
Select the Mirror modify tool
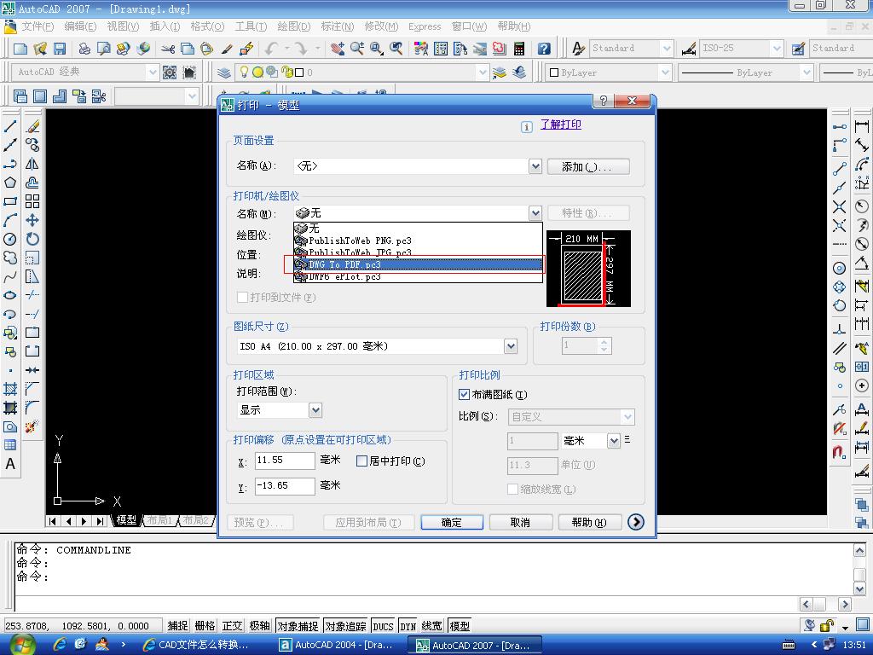point(32,164)
